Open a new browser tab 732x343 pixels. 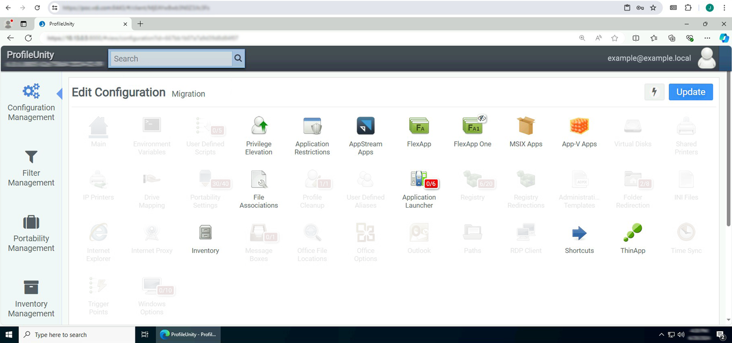coord(140,24)
